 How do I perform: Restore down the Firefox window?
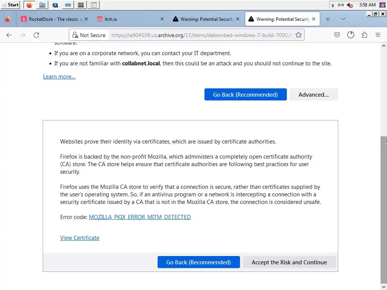pyautogui.click(x=375, y=14)
